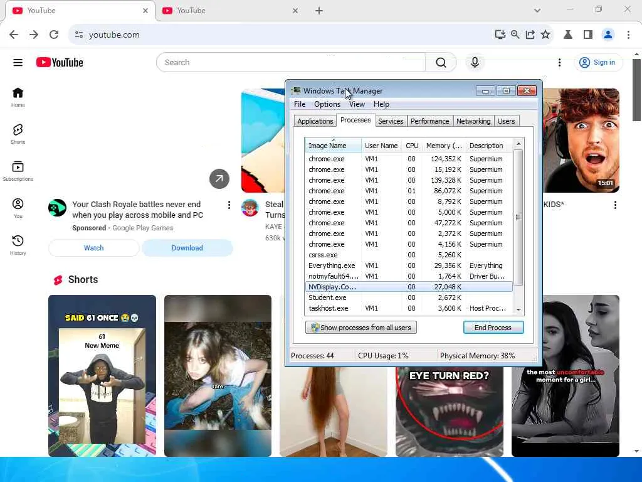Select csrss.exe process row
The height and width of the screenshot is (482, 642).
(409, 255)
